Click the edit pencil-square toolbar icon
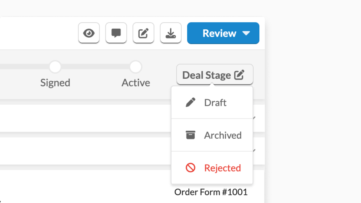This screenshot has height=203, width=361. 143,33
